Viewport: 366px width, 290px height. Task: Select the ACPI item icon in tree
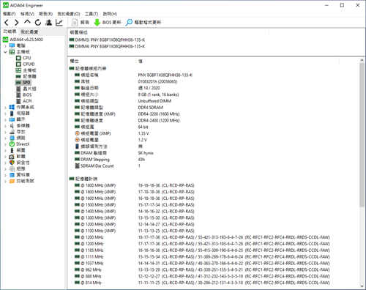point(18,101)
